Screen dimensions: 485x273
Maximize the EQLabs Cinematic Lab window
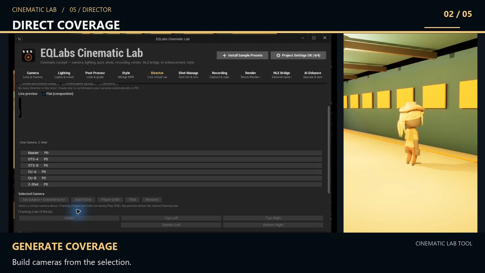(314, 38)
